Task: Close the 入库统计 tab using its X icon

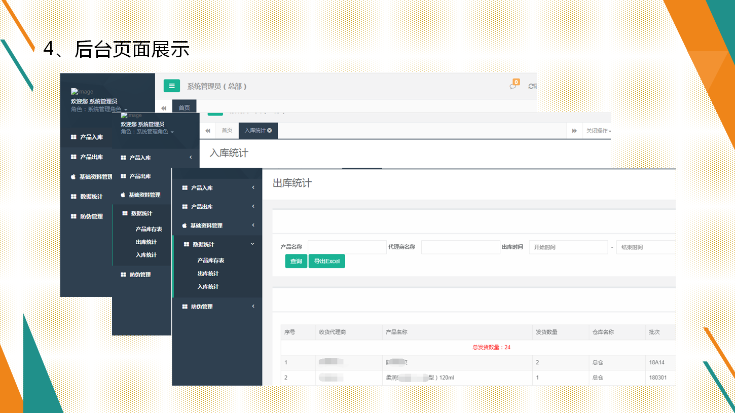Action: point(270,131)
